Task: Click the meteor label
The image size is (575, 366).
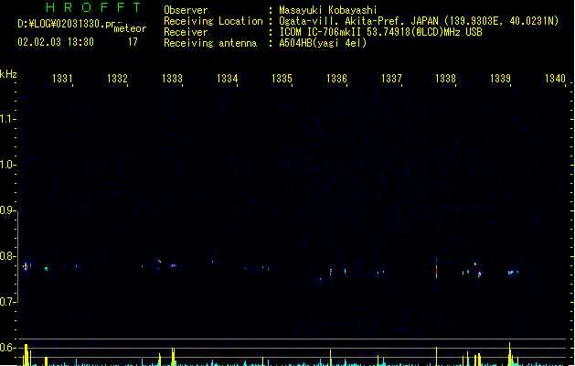Action: click(130, 28)
